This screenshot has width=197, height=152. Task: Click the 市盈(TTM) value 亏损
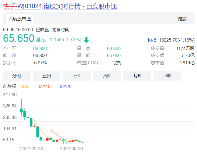(116, 62)
